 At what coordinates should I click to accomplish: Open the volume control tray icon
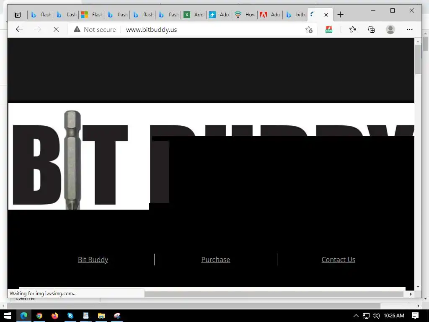(376, 316)
